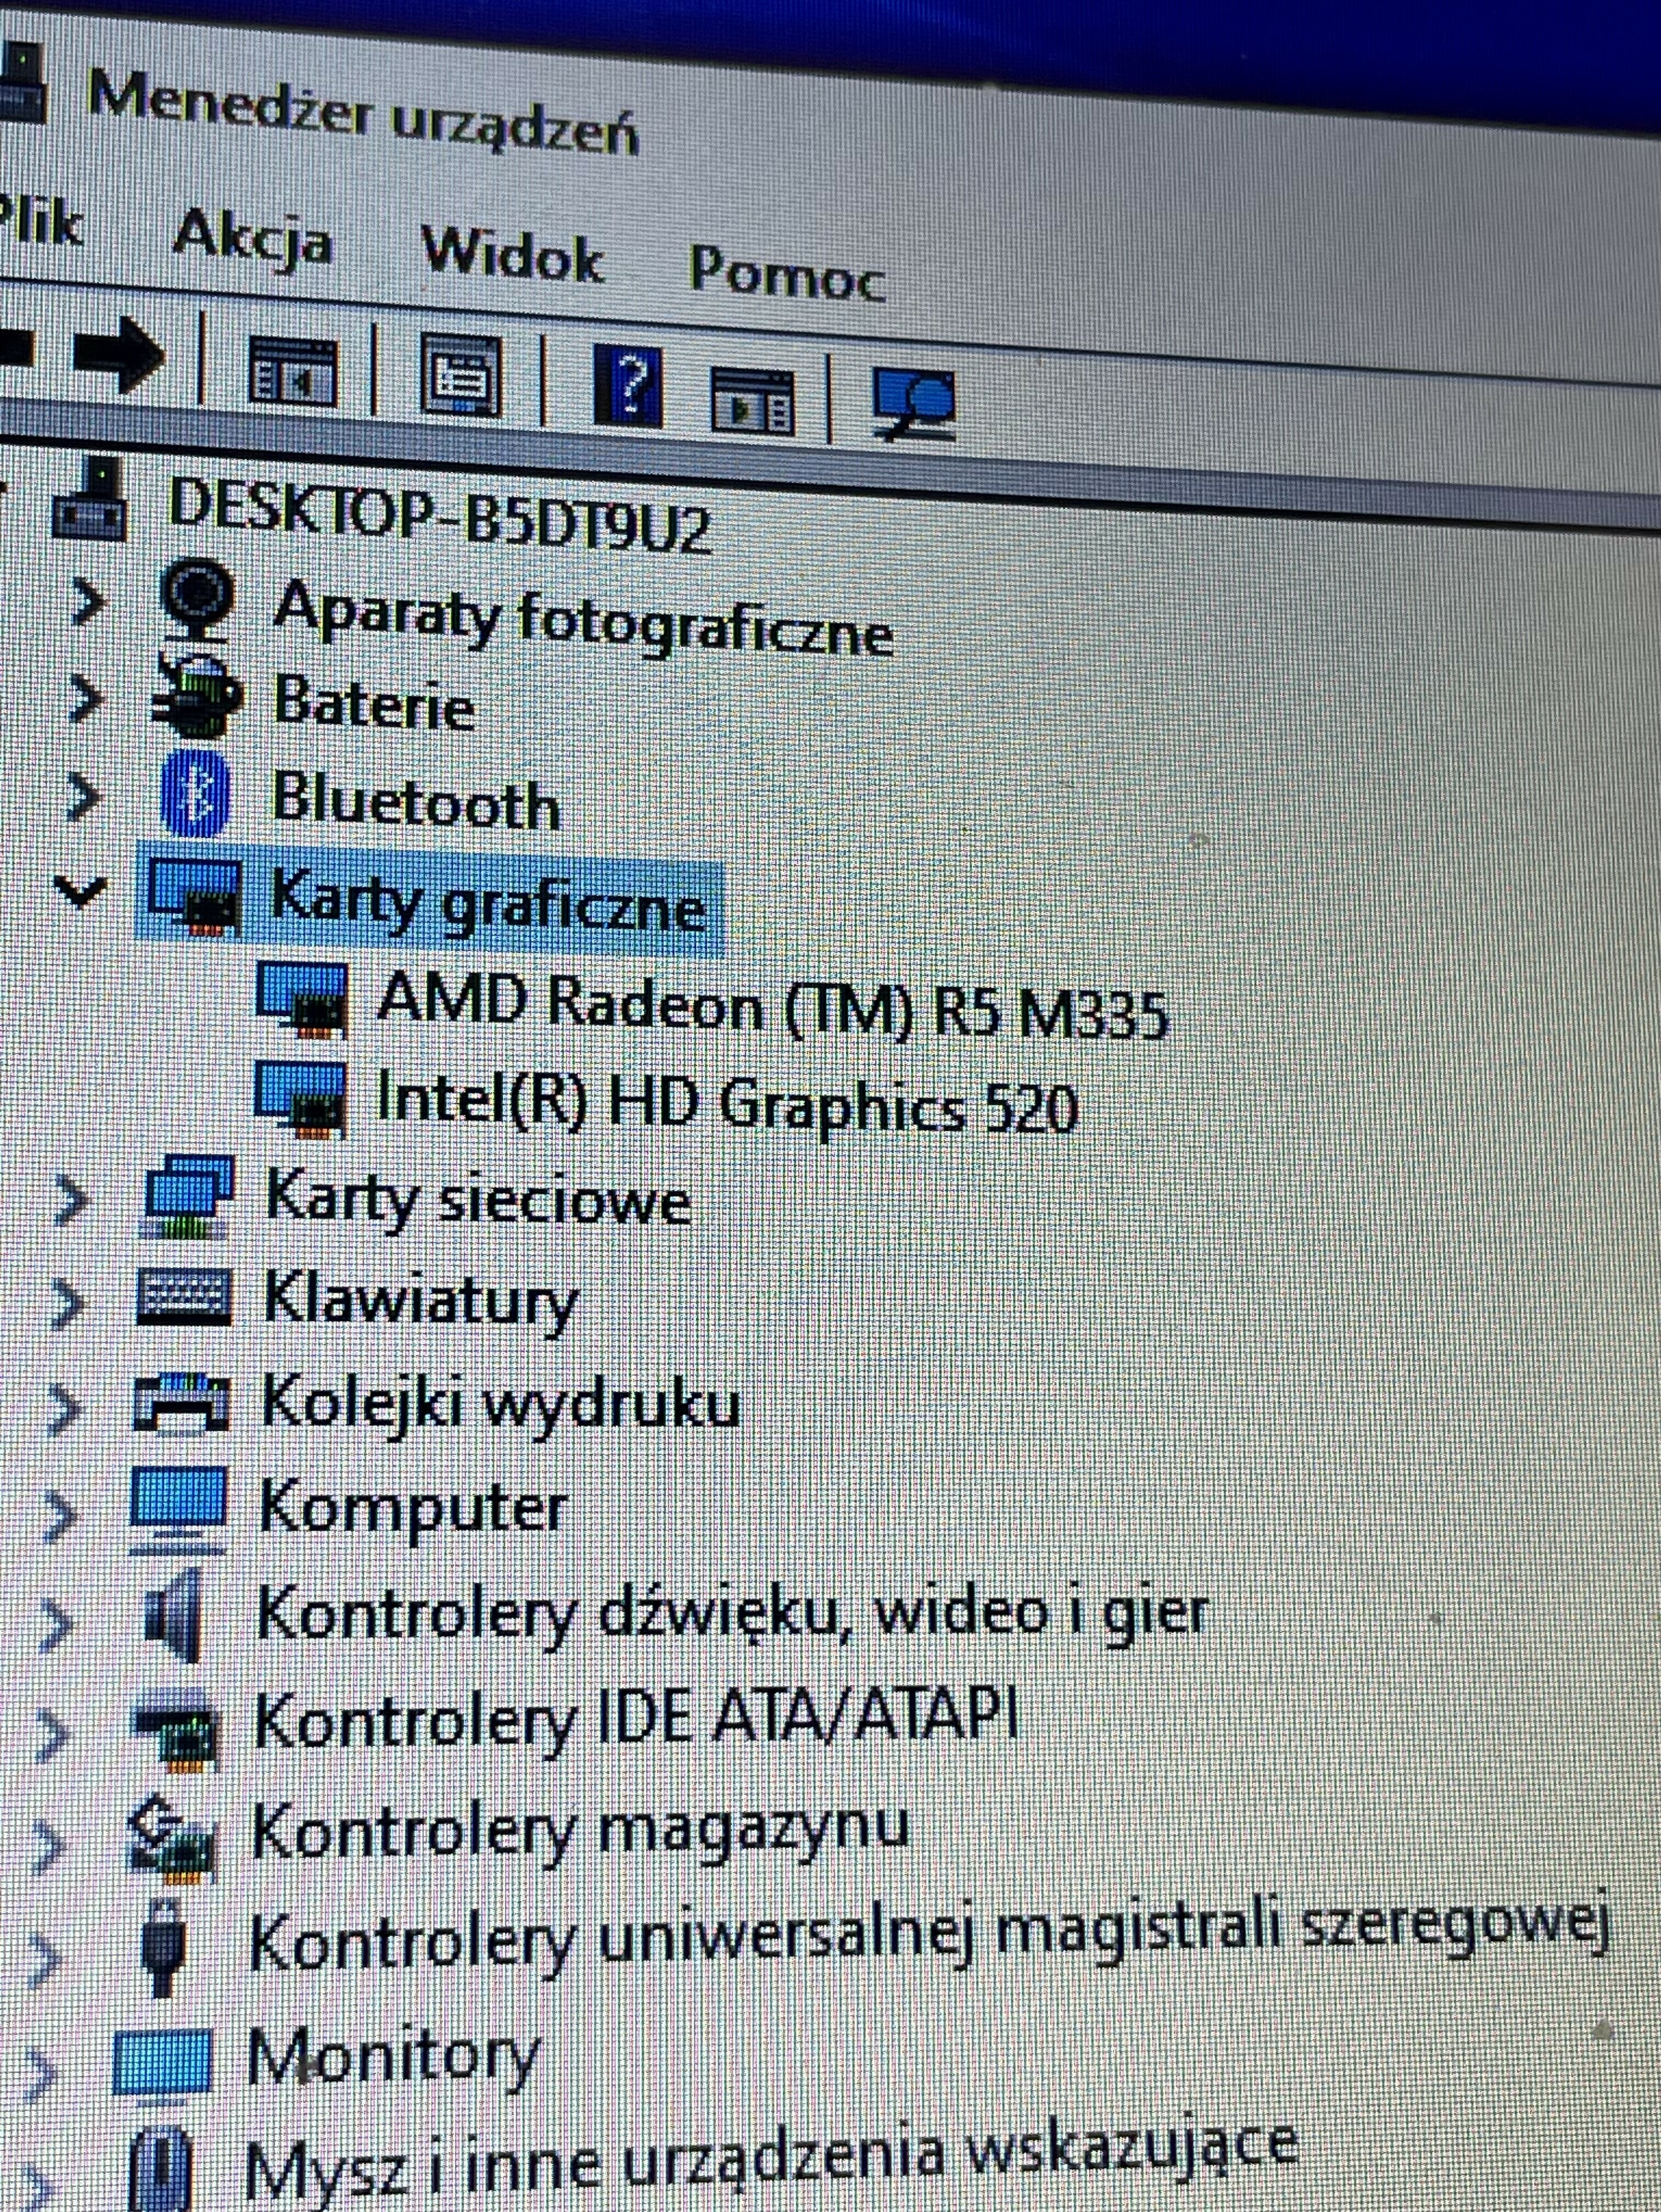Select the Karty graficzne label
The image size is (1661, 2212).
pyautogui.click(x=490, y=903)
